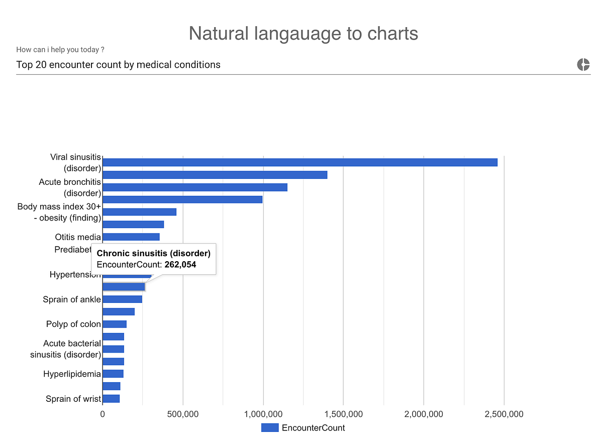The width and height of the screenshot is (603, 442).
Task: Click the EncounterCount legend swatch
Action: [270, 427]
